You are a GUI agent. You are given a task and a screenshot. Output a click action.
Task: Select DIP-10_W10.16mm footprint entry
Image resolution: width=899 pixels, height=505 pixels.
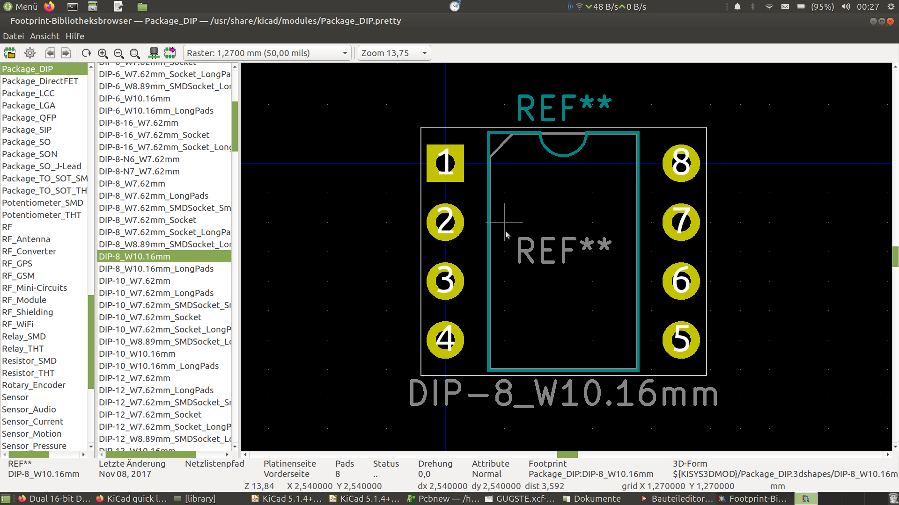[137, 353]
